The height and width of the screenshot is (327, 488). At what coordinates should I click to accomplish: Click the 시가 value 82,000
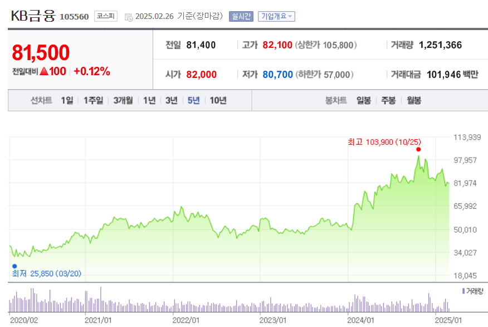201,75
